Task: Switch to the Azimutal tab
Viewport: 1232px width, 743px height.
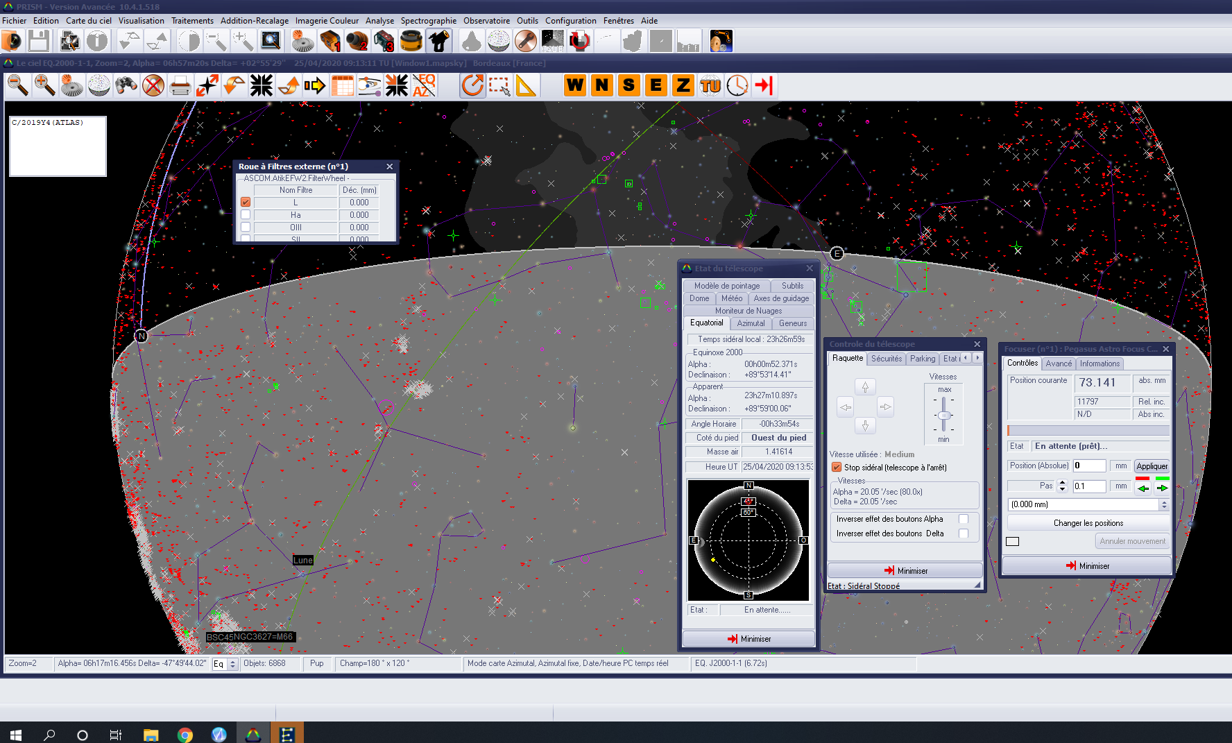Action: pyautogui.click(x=751, y=323)
